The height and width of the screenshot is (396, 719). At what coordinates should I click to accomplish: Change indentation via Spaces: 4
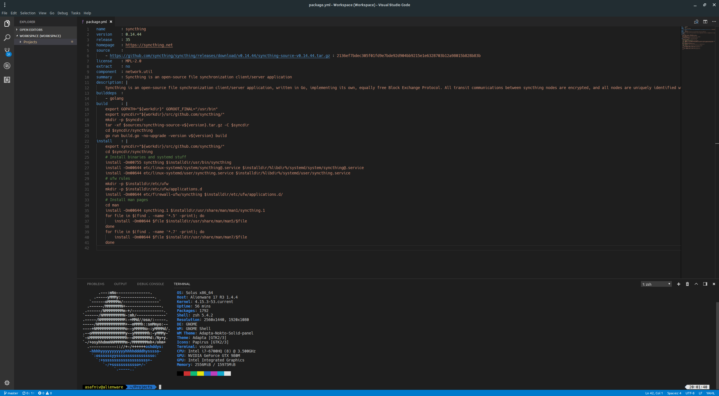(674, 393)
